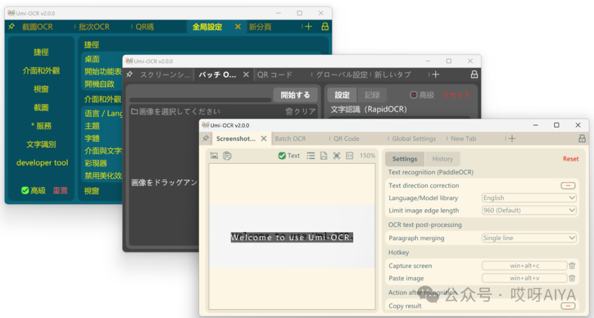Viewport: 594px width, 318px height.
Task: Toggle the 高級 advanced switch in the Japanese window
Action: pyautogui.click(x=414, y=95)
